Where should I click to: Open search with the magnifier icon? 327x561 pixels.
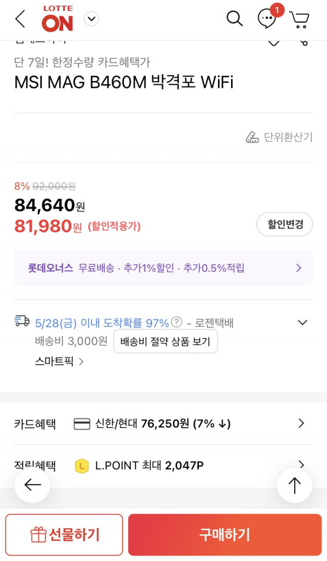pyautogui.click(x=235, y=18)
